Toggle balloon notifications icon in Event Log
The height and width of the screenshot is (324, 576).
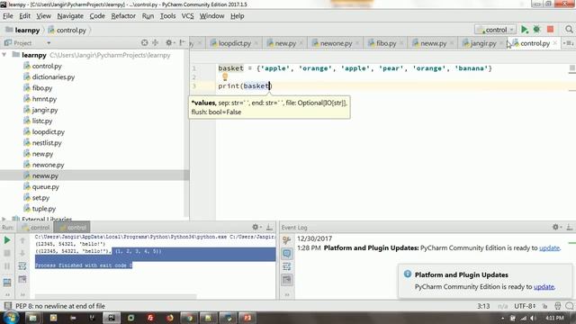[286, 254]
